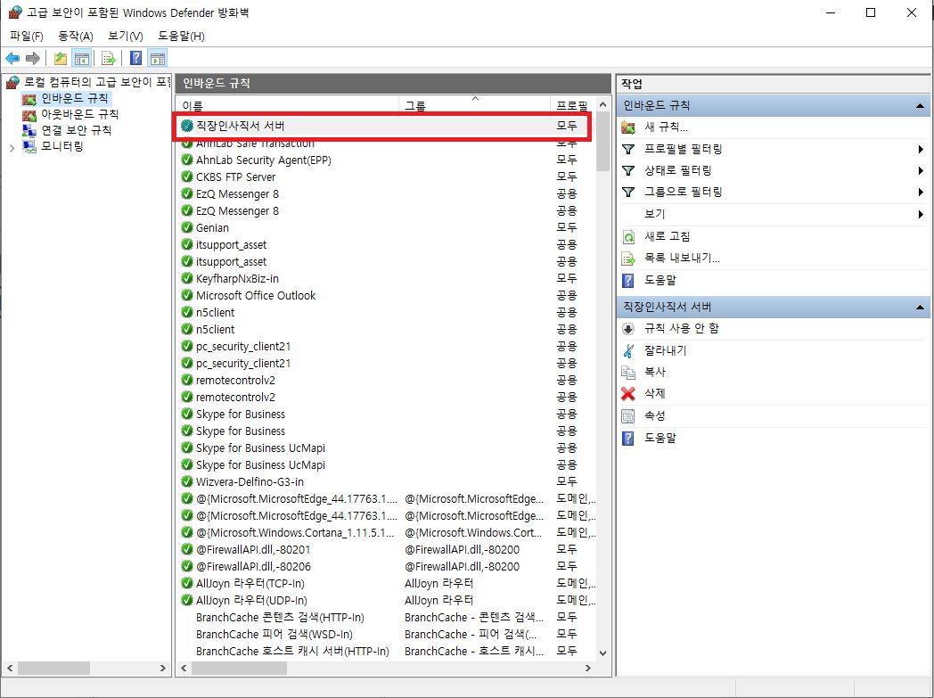Image resolution: width=934 pixels, height=698 pixels.
Task: Open the 파일(F) menu
Action: pyautogui.click(x=27, y=37)
